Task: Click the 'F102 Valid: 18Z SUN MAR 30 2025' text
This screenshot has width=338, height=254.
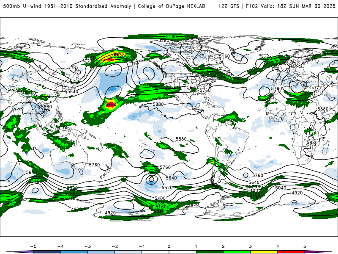Action: coord(291,6)
